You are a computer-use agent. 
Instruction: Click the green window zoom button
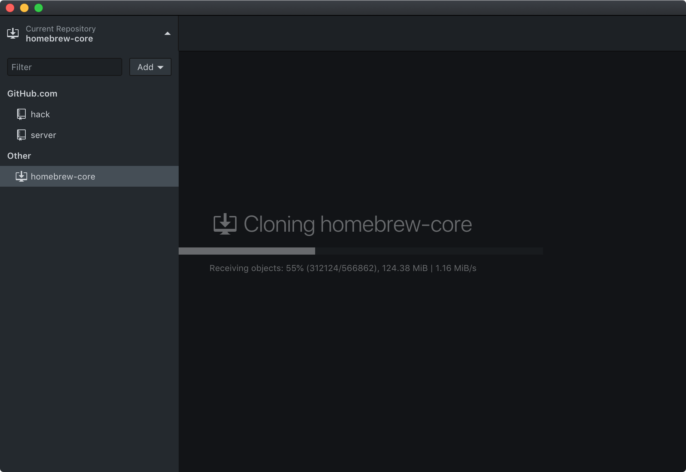39,8
